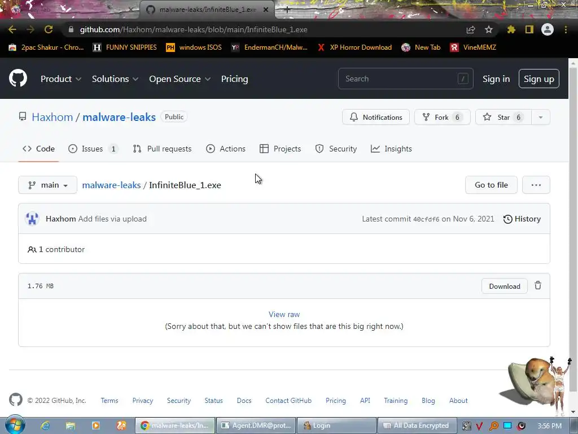Click the orange magnifier tray icon

tap(493, 426)
